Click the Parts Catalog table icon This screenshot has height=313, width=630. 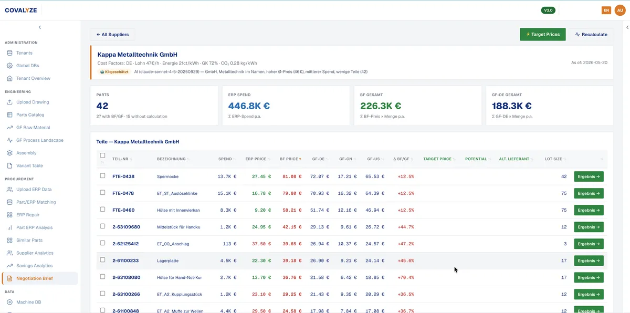click(x=9, y=114)
